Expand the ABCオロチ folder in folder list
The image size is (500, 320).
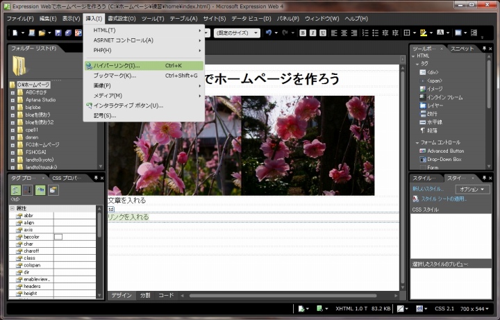click(12, 92)
